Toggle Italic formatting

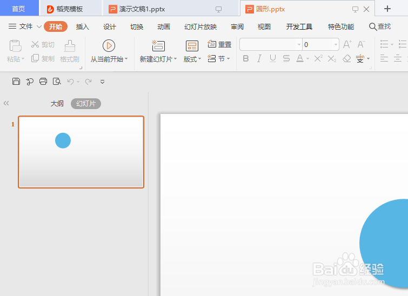pyautogui.click(x=259, y=58)
